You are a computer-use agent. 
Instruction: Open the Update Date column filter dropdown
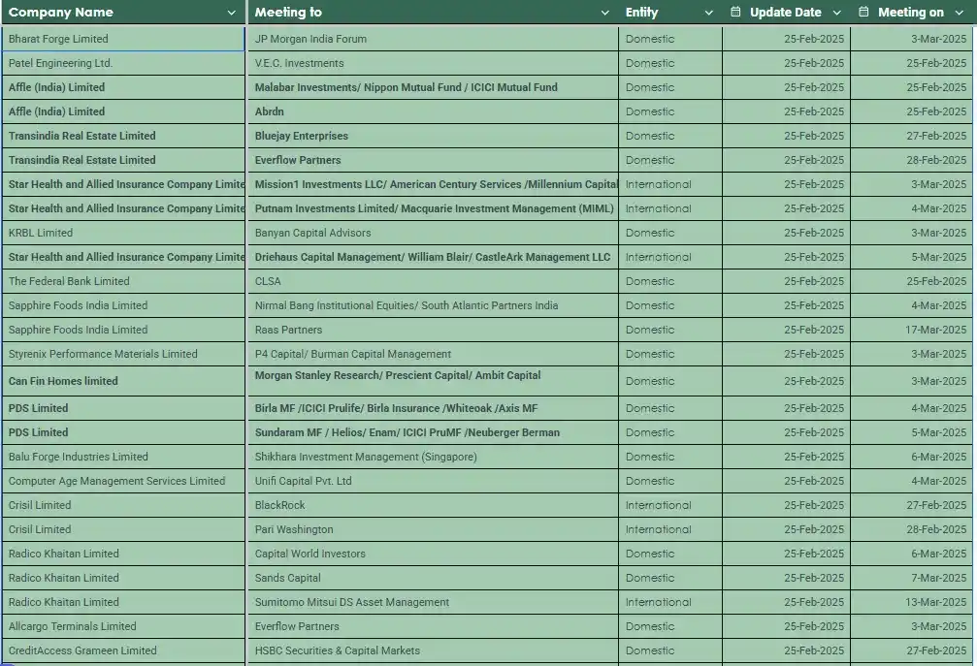tap(837, 13)
